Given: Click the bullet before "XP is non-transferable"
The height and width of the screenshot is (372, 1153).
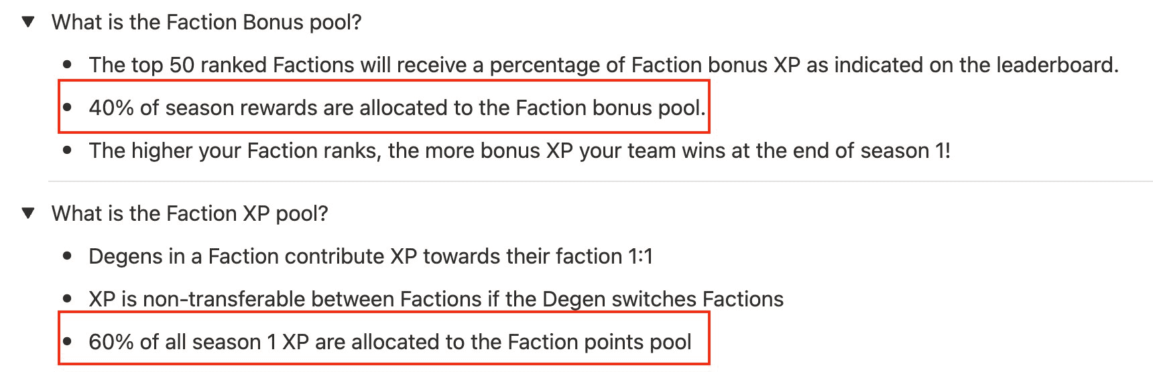Looking at the screenshot, I should coord(67,299).
